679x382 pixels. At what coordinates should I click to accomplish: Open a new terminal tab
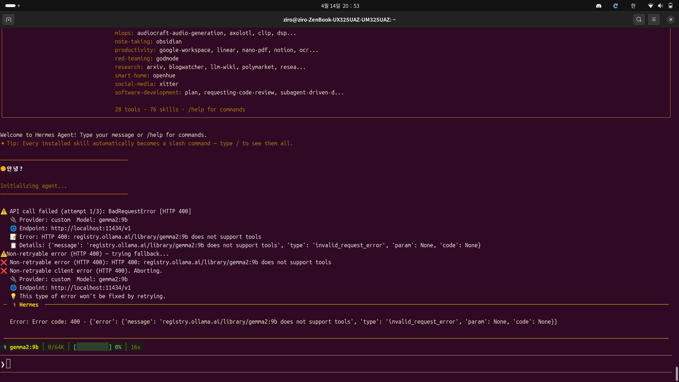(x=8, y=19)
